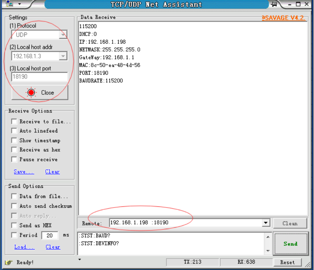Image resolution: width=314 pixels, height=270 pixels.
Task: Click the RX:638 status field
Action: point(246,262)
